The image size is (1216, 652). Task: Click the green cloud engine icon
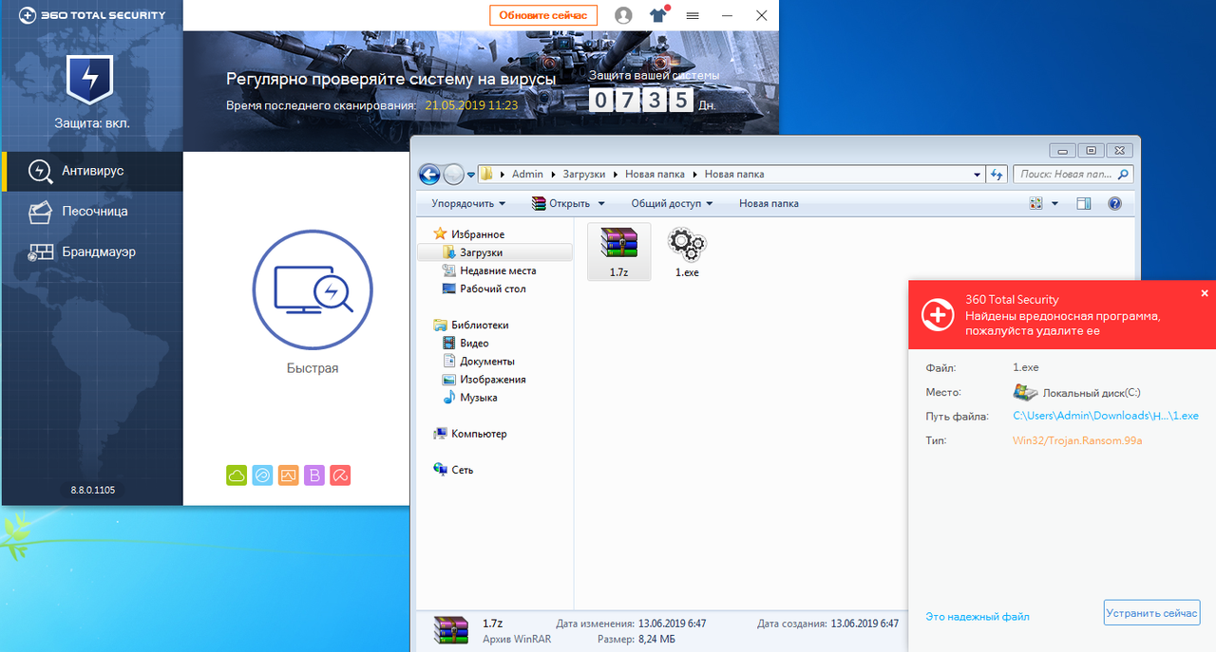point(237,475)
